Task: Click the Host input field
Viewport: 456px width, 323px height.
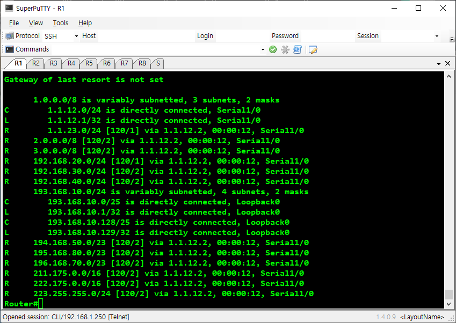Action: click(146, 36)
